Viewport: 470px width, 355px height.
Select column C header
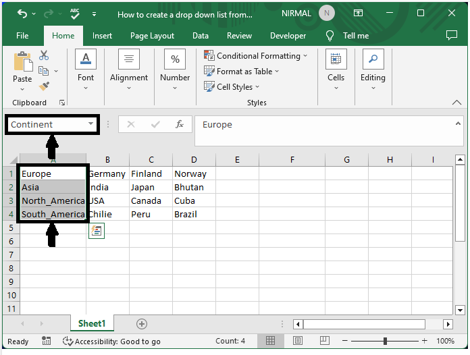click(151, 160)
